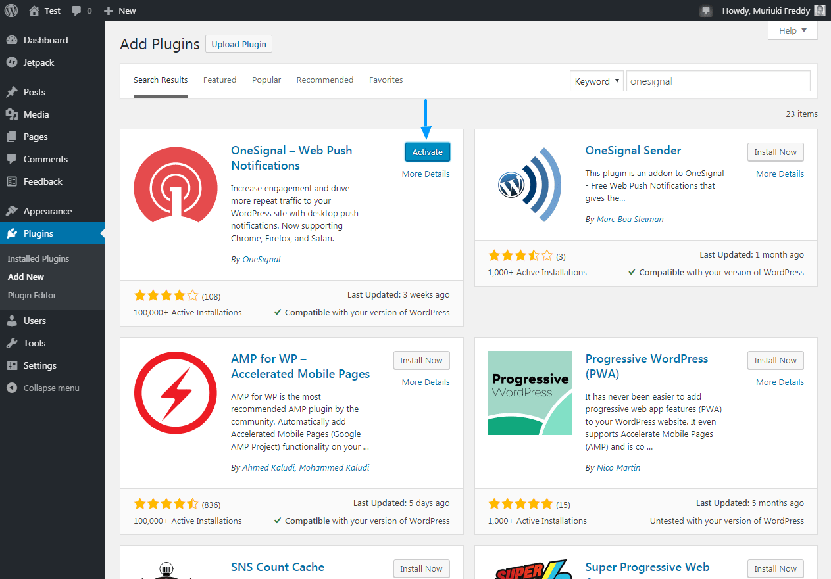Open the Keyword search type dropdown

pos(596,81)
